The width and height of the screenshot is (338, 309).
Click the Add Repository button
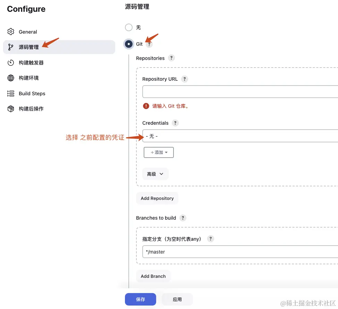[x=157, y=198]
